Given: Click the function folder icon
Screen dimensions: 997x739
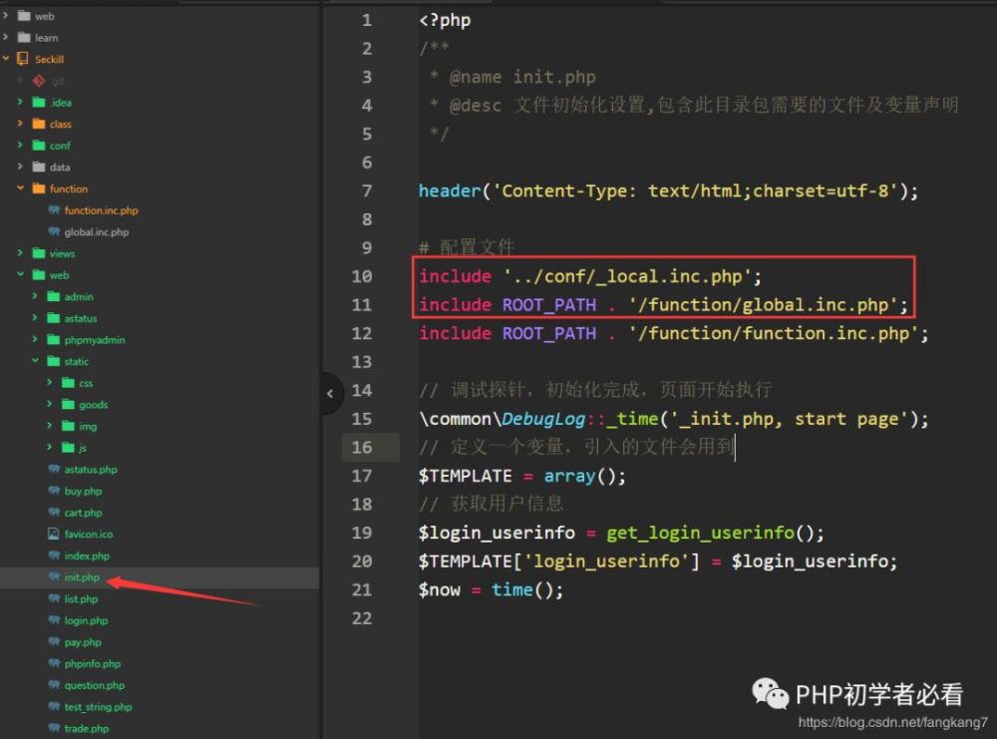Looking at the screenshot, I should [x=39, y=188].
